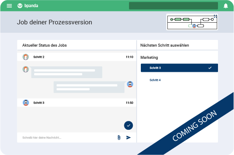Click the Schritt 2 user avatar
The height and width of the screenshot is (155, 234).
(26, 57)
